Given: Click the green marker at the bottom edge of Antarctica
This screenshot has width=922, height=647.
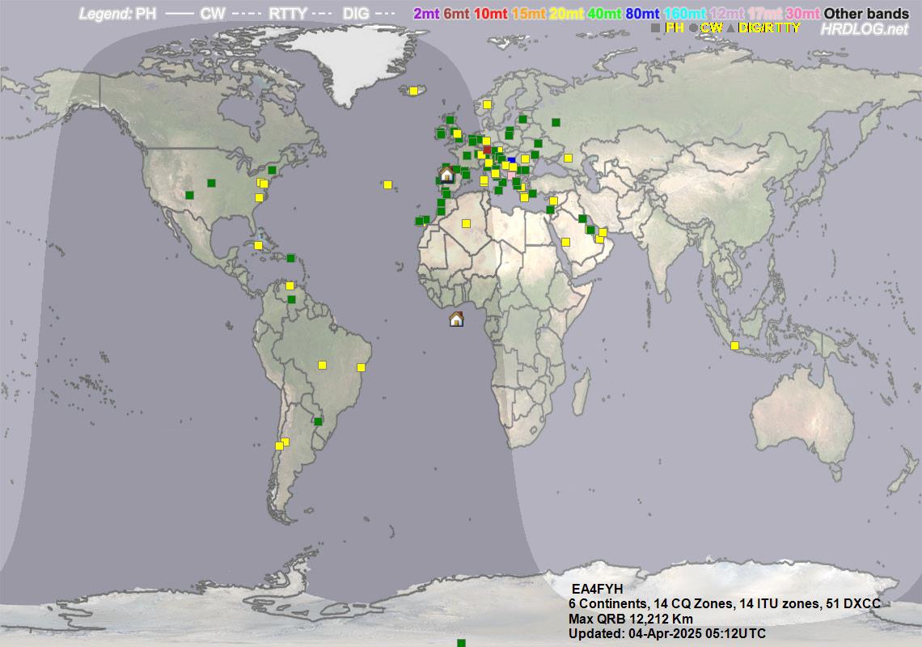Looking at the screenshot, I should (x=461, y=643).
